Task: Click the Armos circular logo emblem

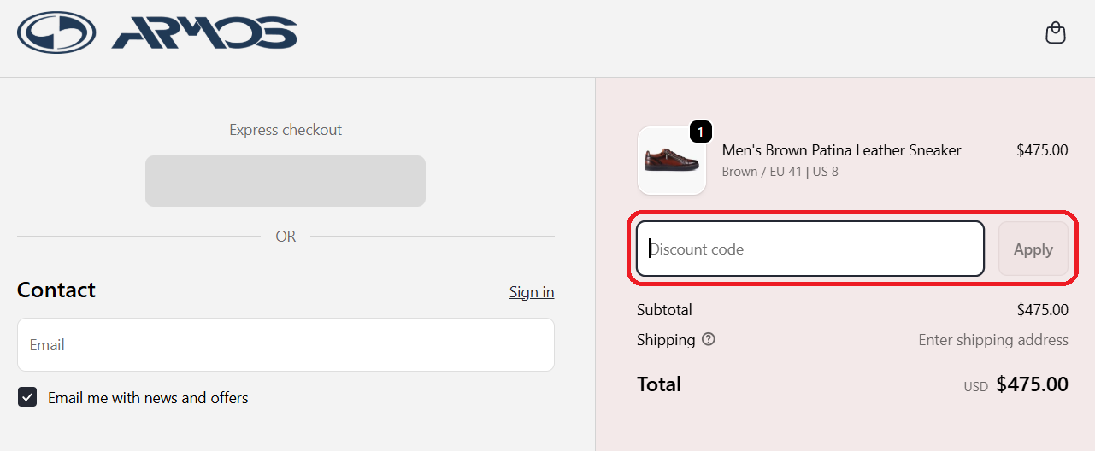Action: (x=56, y=32)
